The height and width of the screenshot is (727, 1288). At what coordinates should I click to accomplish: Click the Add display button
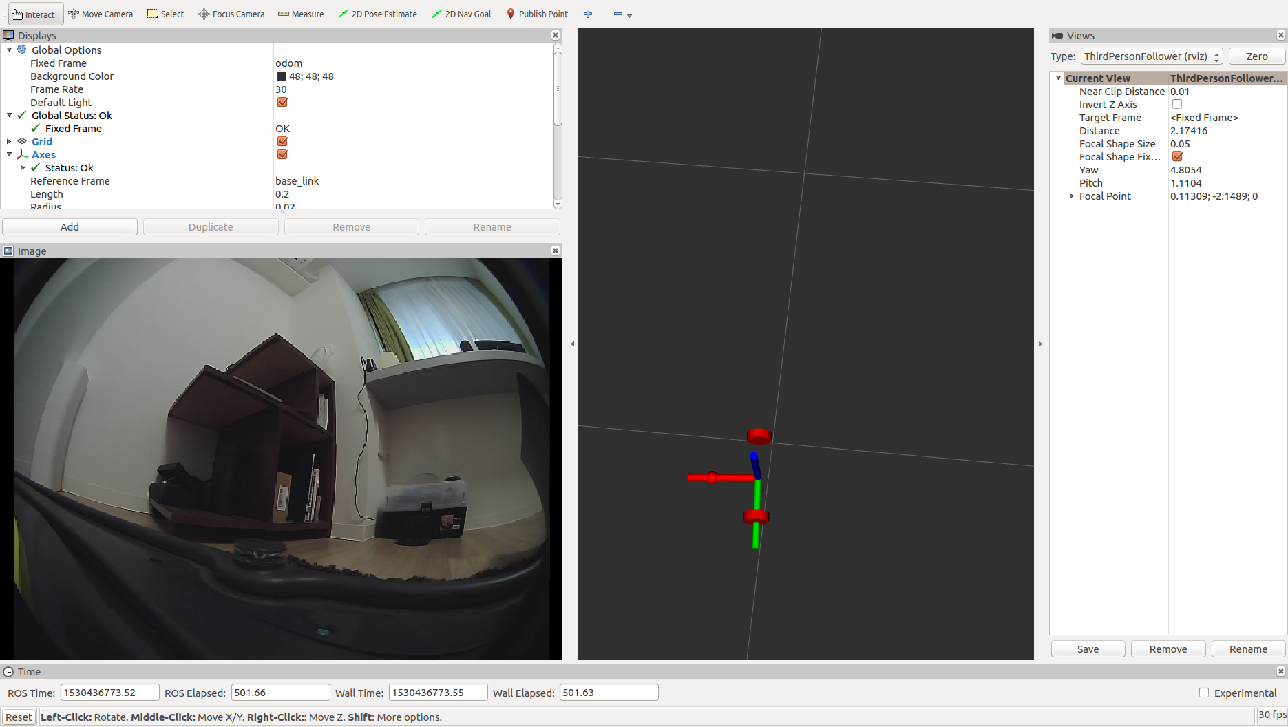tap(70, 227)
